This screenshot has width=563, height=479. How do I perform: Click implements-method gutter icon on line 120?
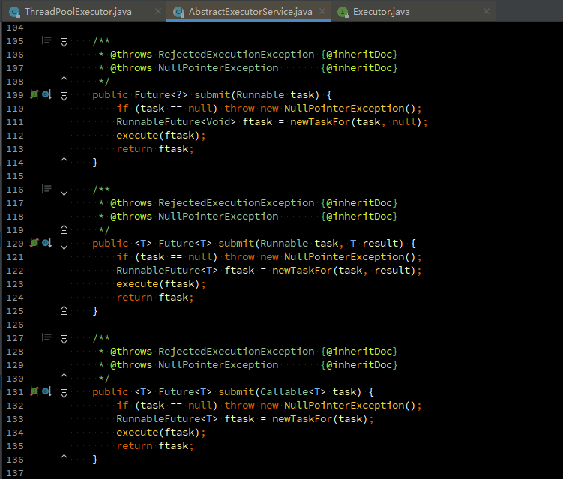coord(34,243)
